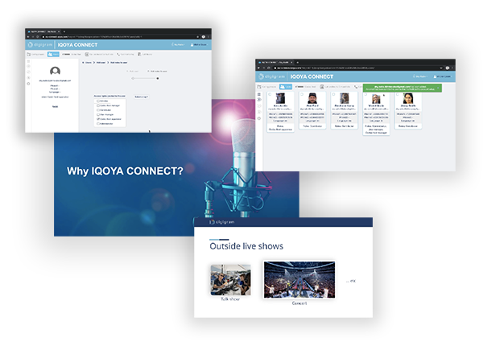This screenshot has height=346, width=483.
Task: Click the digigram logo in the add-roles window
Action: tap(40, 45)
